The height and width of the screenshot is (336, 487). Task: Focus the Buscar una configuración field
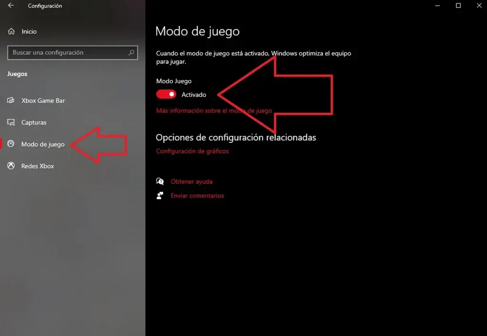click(x=72, y=52)
